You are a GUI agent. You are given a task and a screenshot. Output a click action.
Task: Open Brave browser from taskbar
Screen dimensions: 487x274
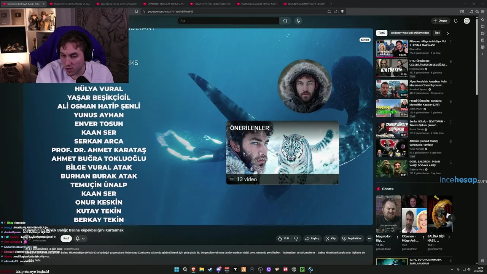click(x=193, y=269)
